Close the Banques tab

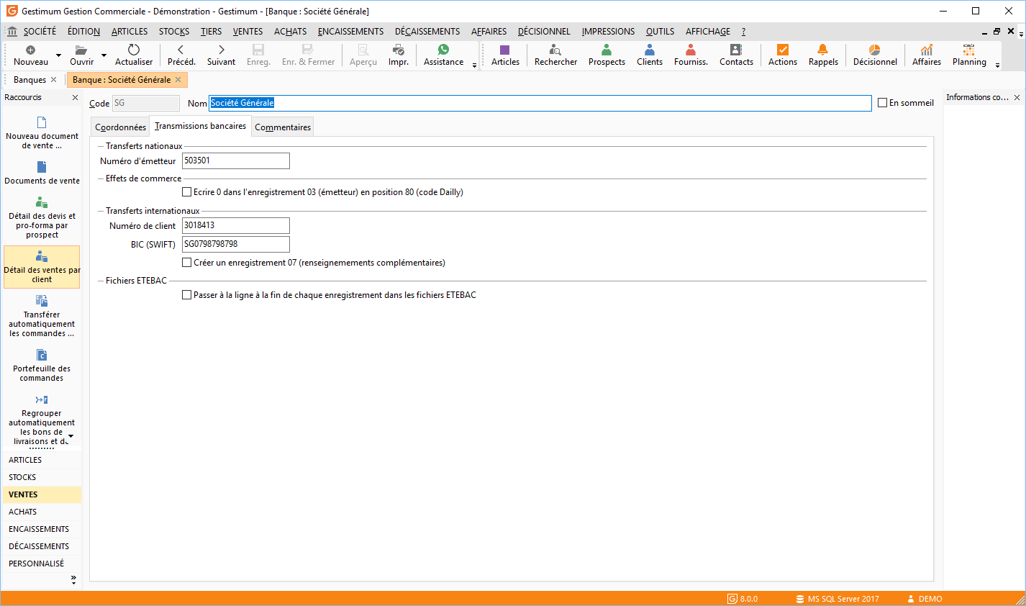54,80
